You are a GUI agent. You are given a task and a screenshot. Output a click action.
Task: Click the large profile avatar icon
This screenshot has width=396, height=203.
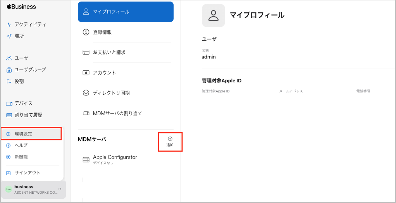(213, 15)
